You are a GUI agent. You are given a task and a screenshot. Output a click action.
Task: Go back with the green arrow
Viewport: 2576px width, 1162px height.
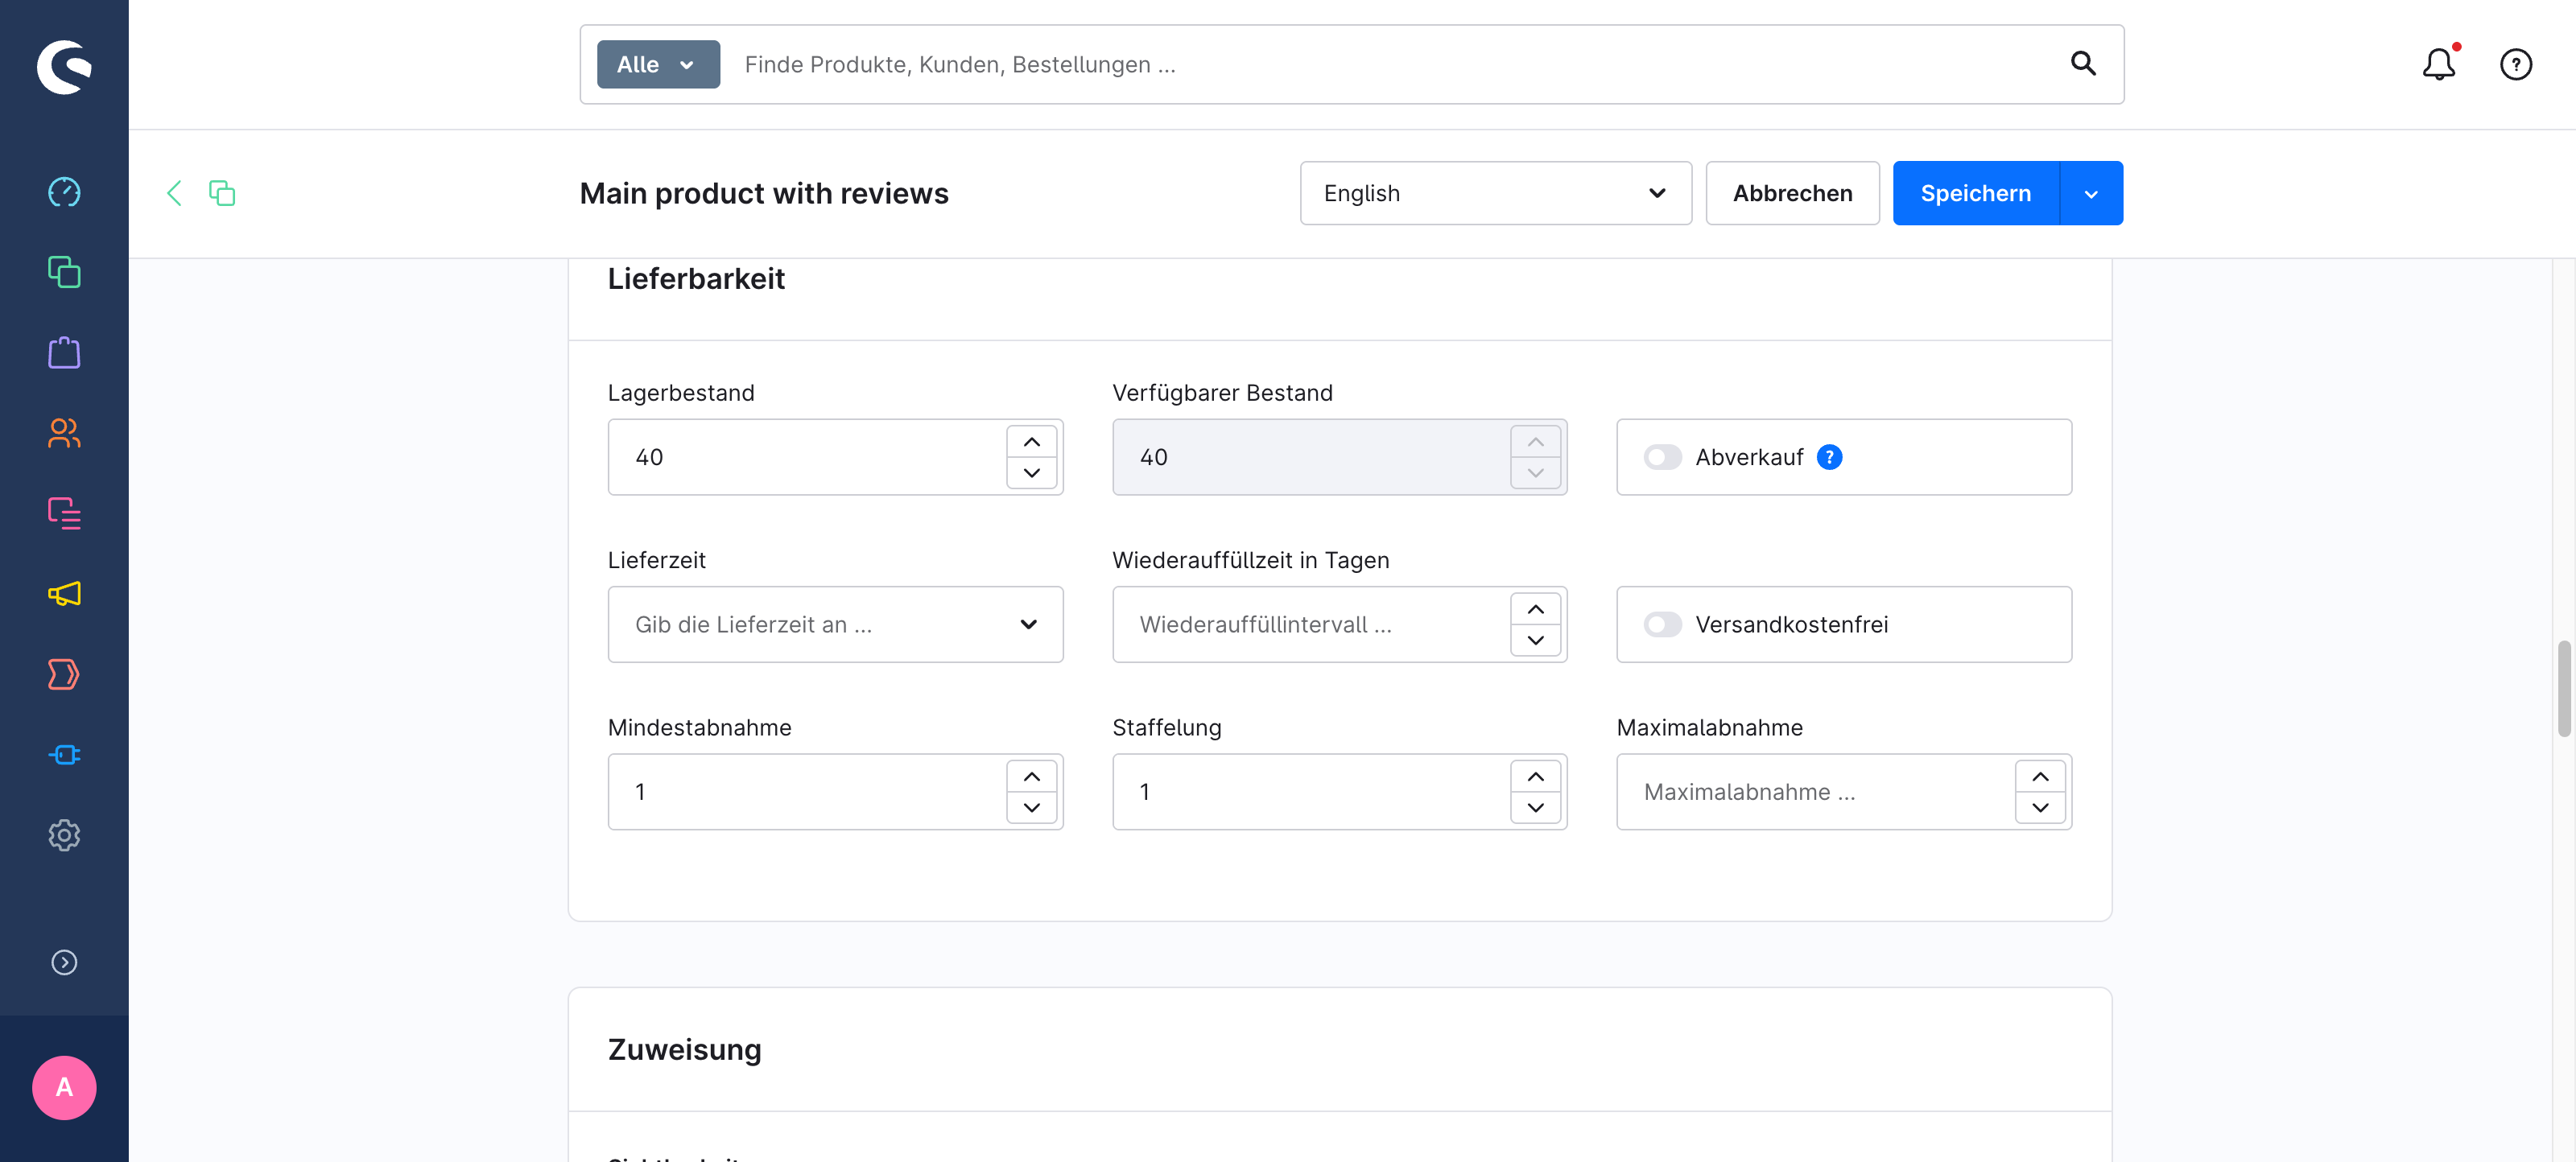[174, 193]
